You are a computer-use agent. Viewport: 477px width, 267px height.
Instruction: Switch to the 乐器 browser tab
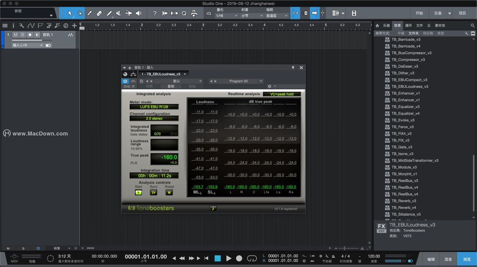pos(386,25)
